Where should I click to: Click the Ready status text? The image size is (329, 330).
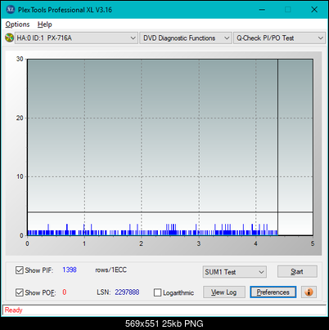[14, 310]
